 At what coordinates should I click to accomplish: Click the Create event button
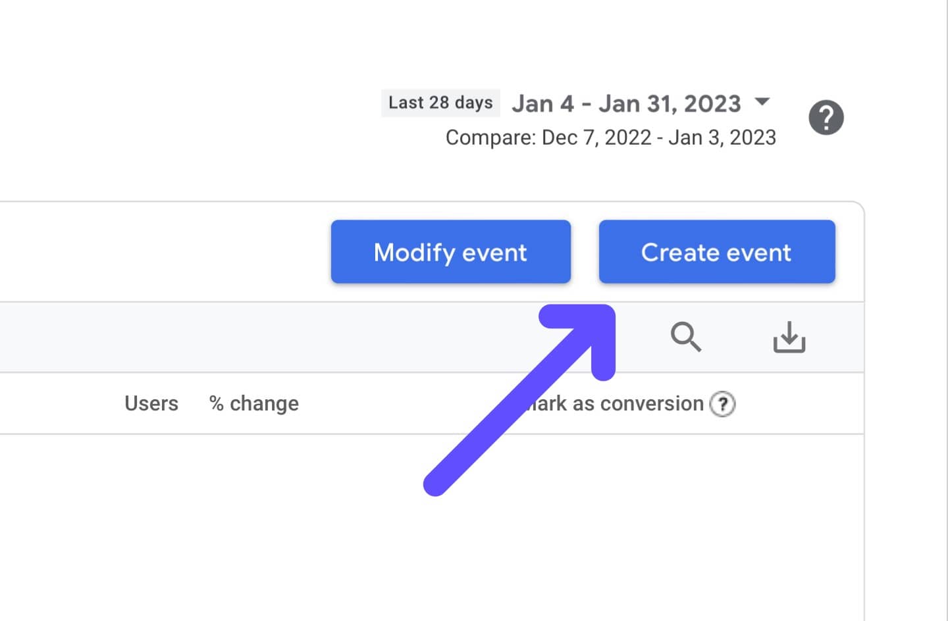716,252
